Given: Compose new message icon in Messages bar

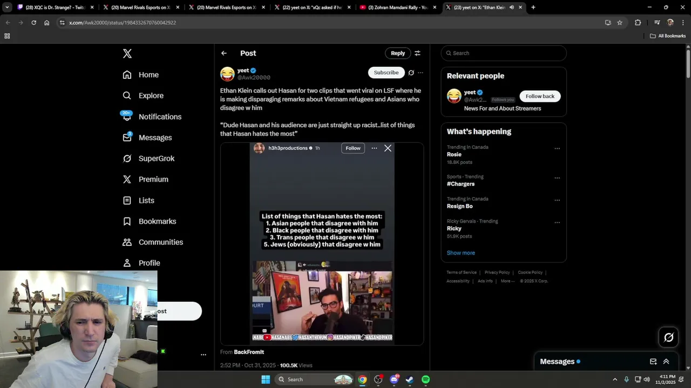Looking at the screenshot, I should point(653,362).
